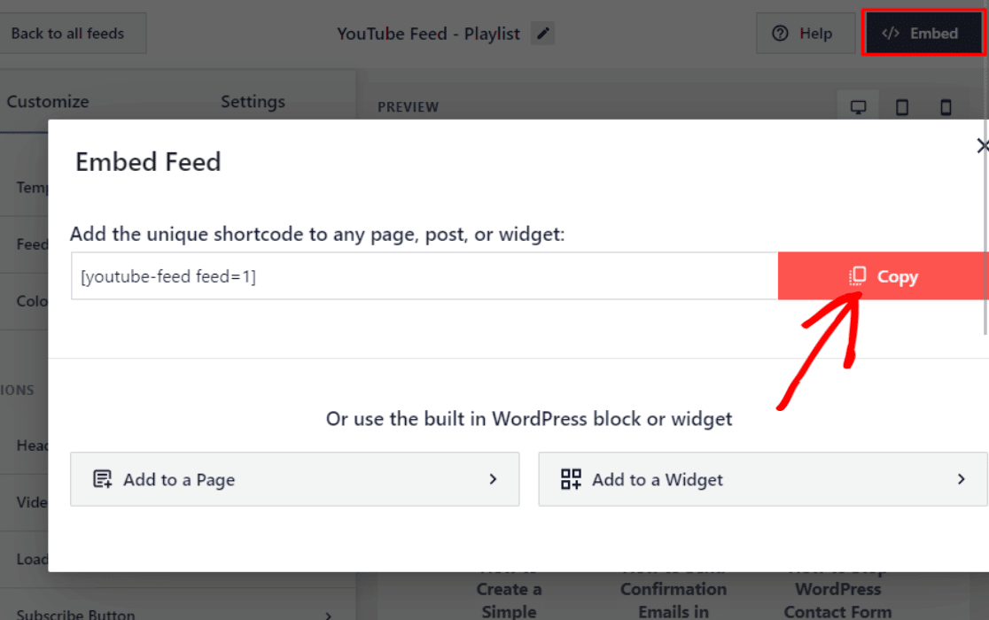Close the Embed Feed dialog
The width and height of the screenshot is (989, 620).
[982, 146]
